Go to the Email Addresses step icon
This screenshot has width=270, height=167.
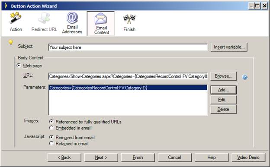pos(72,18)
